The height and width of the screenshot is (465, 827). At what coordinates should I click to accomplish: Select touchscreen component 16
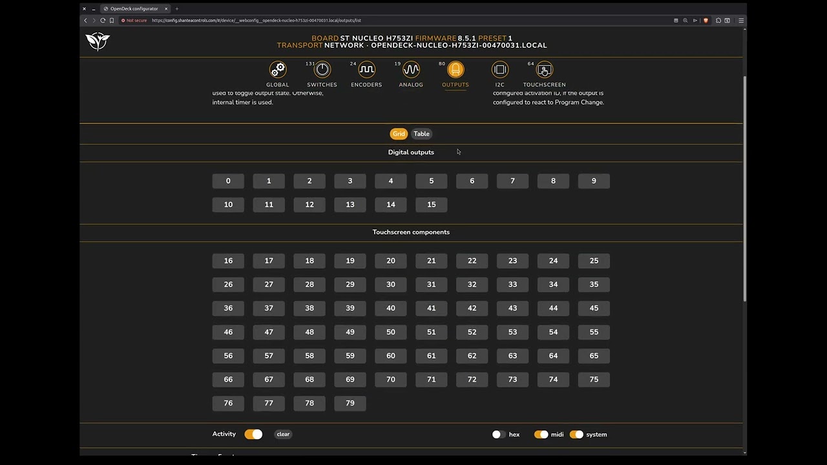228,261
